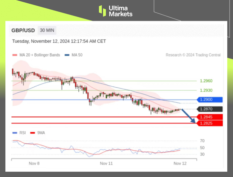Click the pink MA 20 legend marker
233x177 pixels.
pyautogui.click(x=14, y=55)
